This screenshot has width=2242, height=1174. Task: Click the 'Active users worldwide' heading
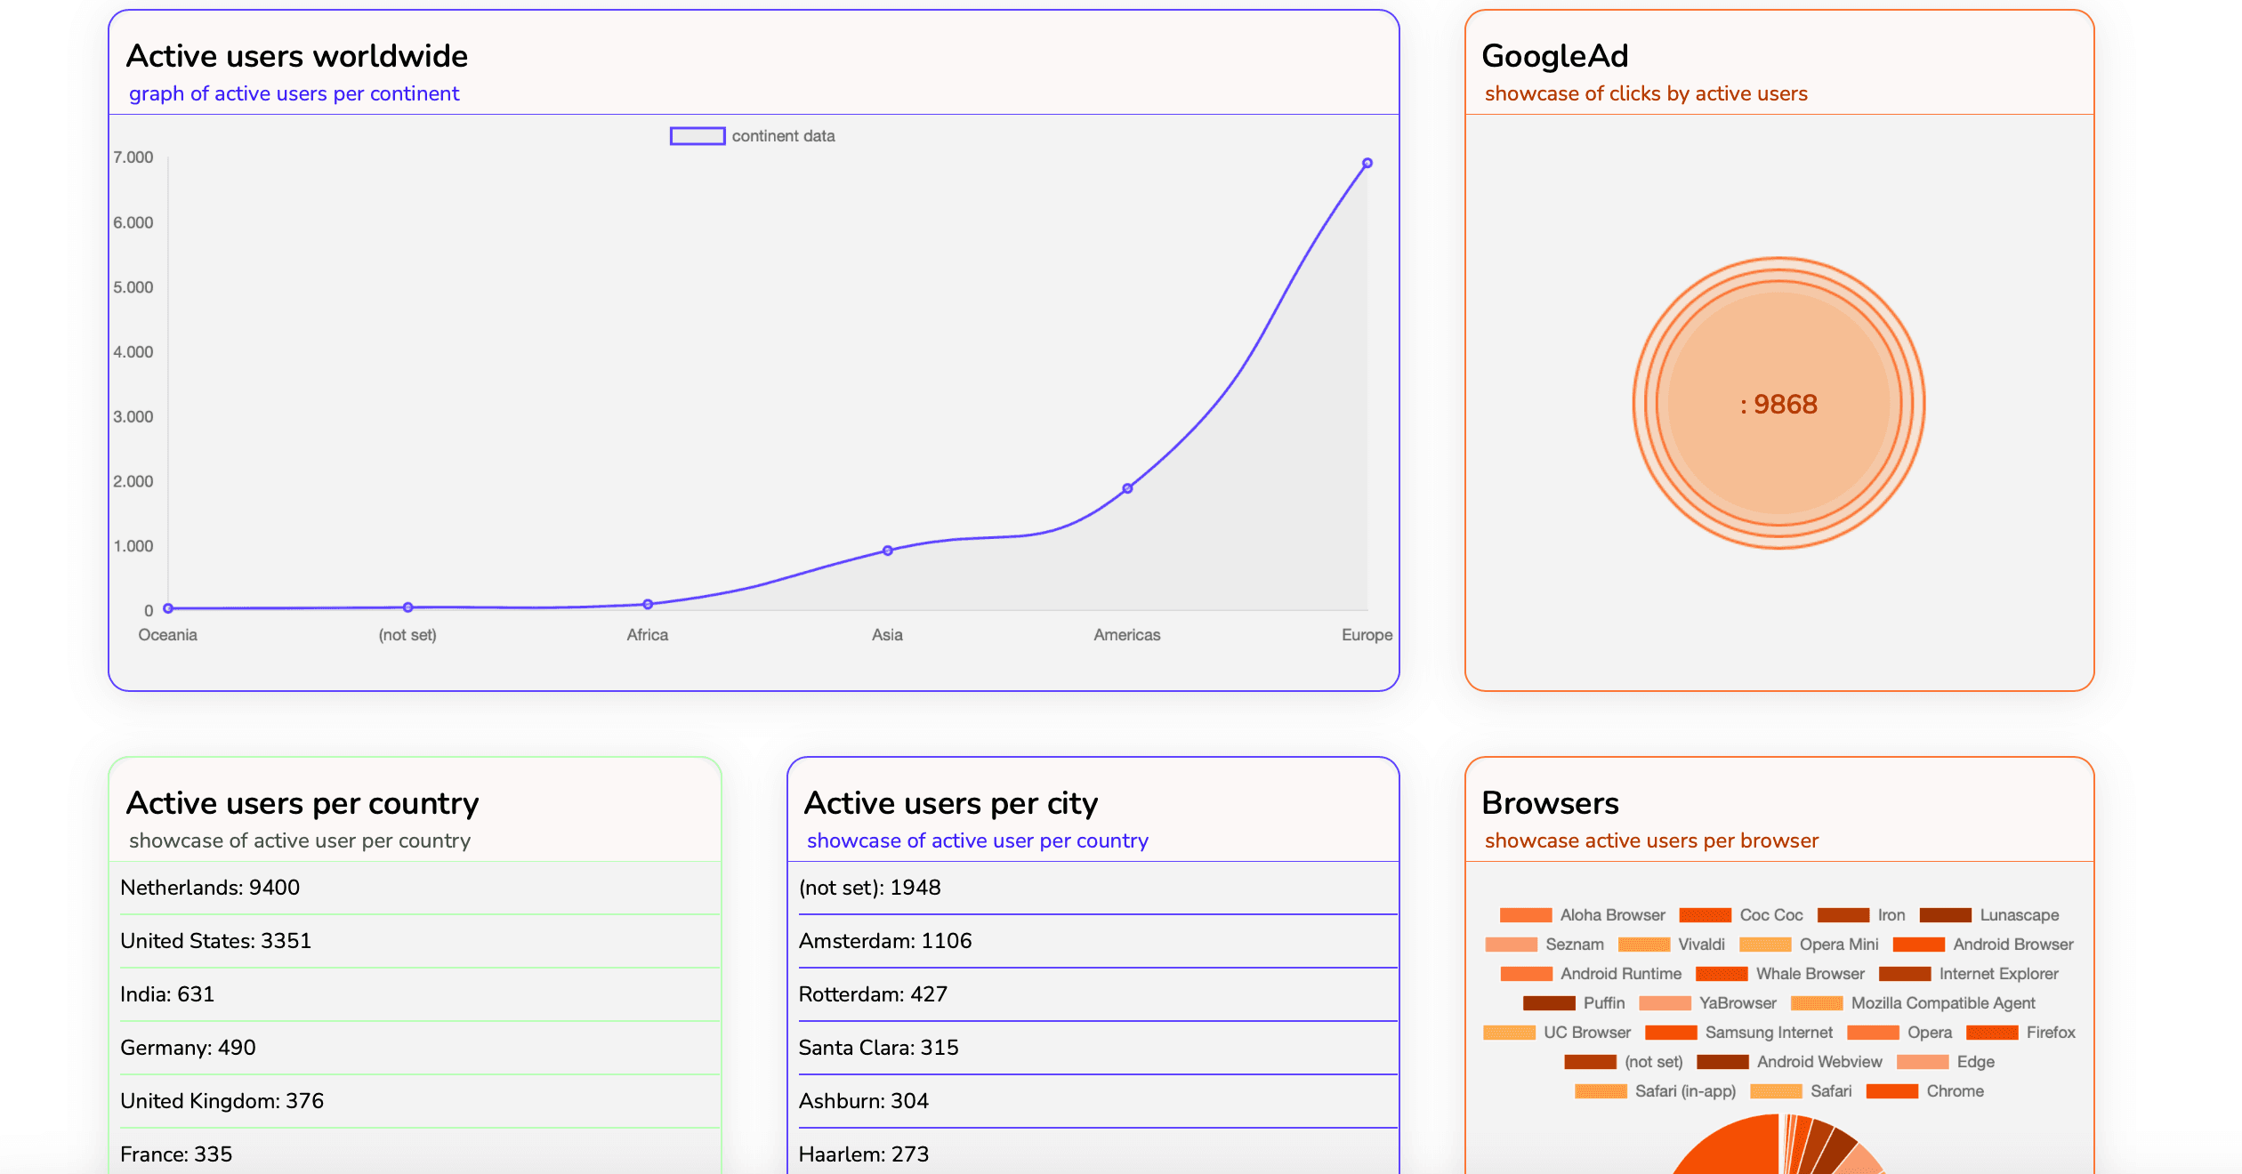tap(297, 56)
